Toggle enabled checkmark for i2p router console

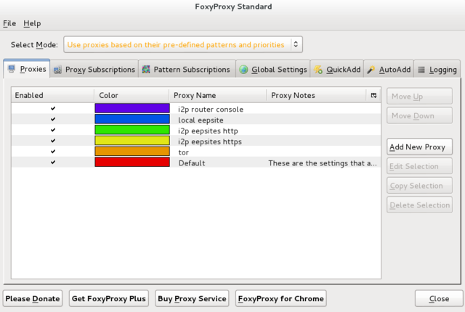tap(53, 109)
